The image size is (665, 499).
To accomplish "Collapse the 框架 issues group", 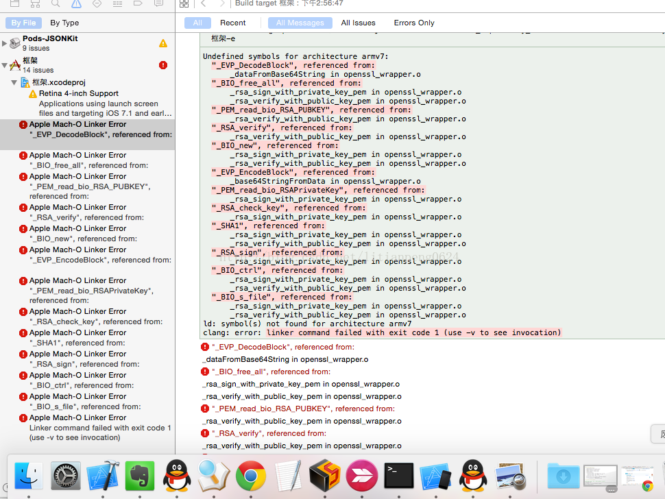I will 5,65.
